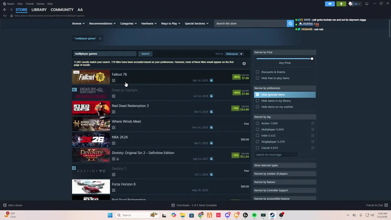Switch to Big Picture mode monitor icon
This screenshot has width=391, height=220.
[x=367, y=4]
